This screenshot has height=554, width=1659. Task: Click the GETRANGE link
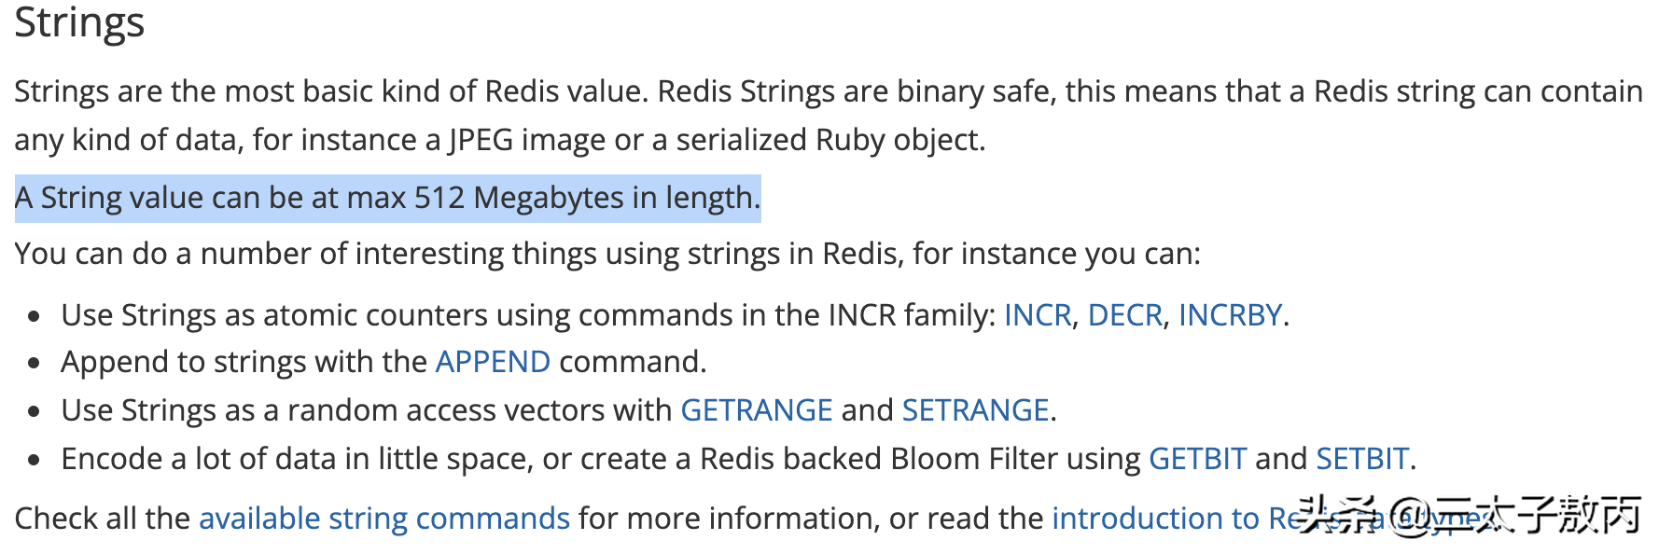point(756,410)
